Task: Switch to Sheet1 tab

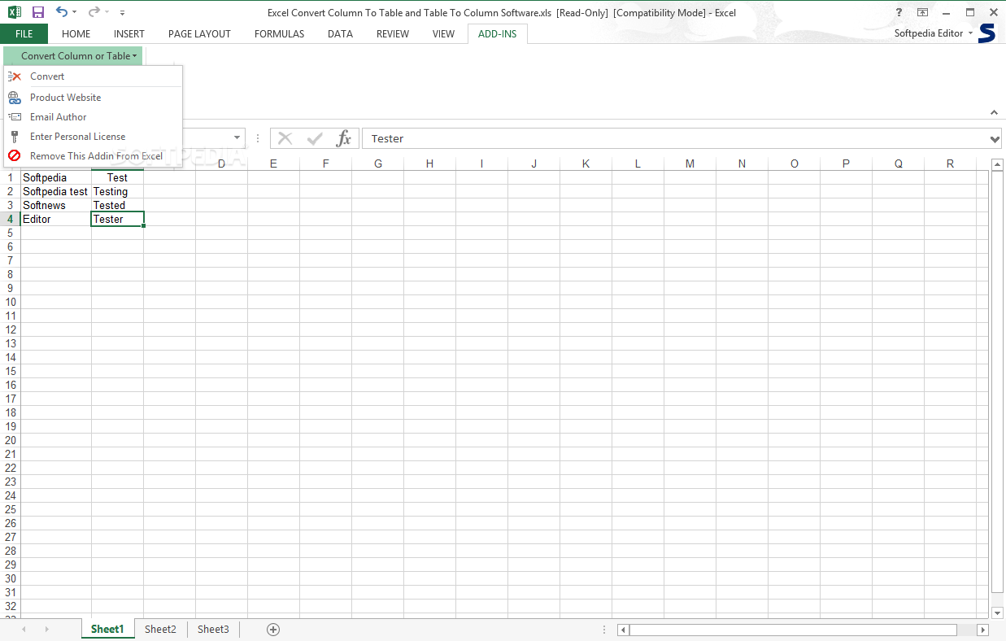Action: pos(107,629)
